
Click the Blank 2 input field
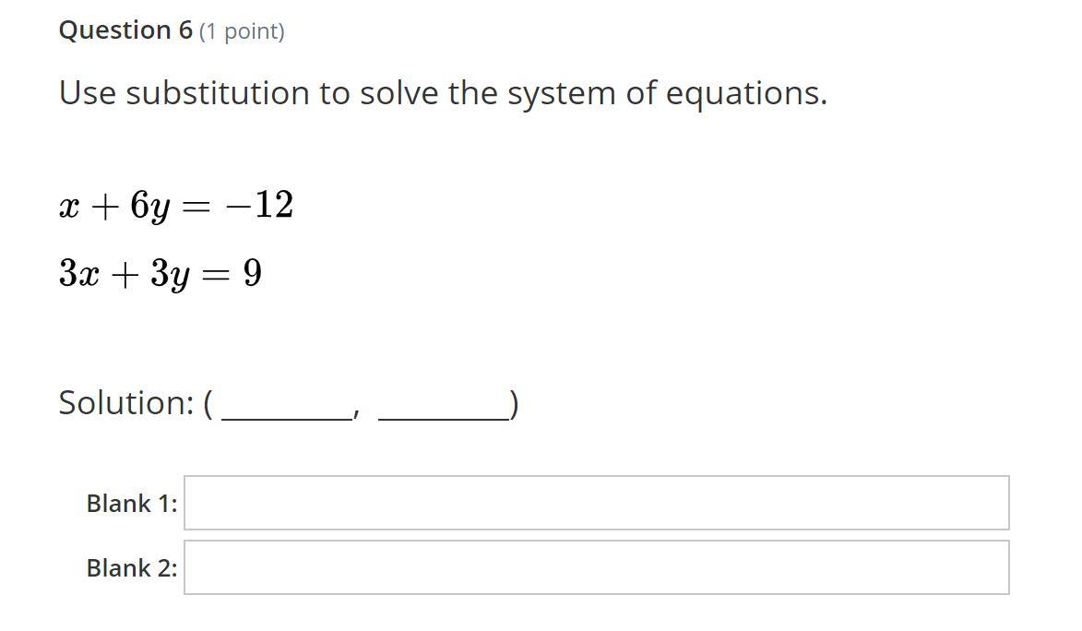(x=596, y=567)
